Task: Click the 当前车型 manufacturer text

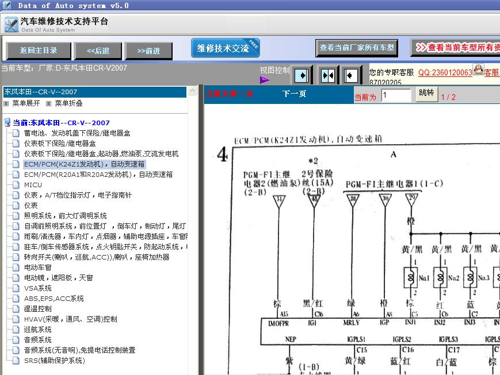Action: point(64,68)
